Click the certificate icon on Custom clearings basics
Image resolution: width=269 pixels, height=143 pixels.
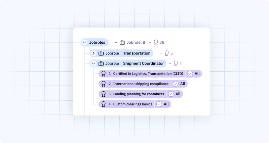[104, 104]
